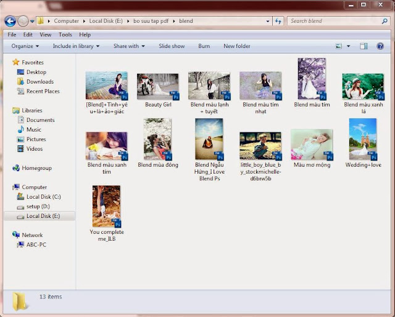Image resolution: width=395 pixels, height=317 pixels.
Task: Open the Pictures library
Action: tap(36, 139)
